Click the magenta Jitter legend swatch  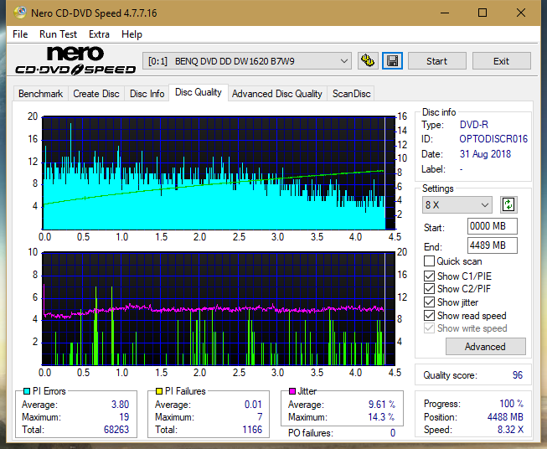pyautogui.click(x=292, y=391)
